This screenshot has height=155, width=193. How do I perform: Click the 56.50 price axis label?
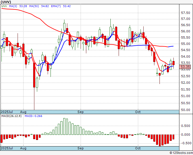(186, 25)
